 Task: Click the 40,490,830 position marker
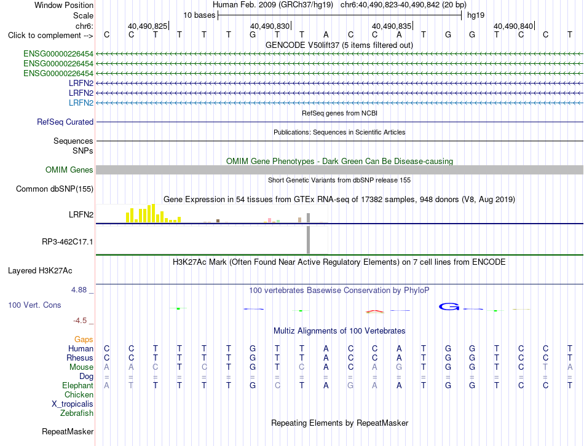[x=270, y=26]
